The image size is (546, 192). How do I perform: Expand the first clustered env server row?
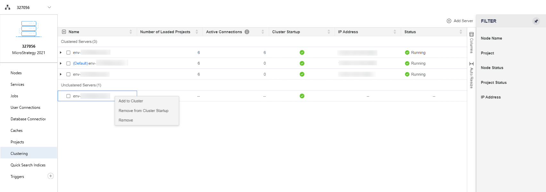click(x=61, y=52)
